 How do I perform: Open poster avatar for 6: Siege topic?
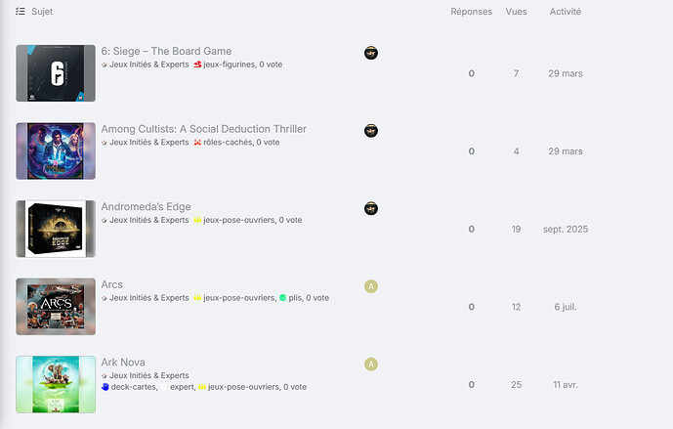[371, 53]
